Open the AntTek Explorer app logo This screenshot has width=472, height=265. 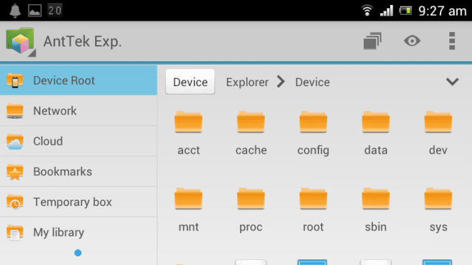click(21, 41)
